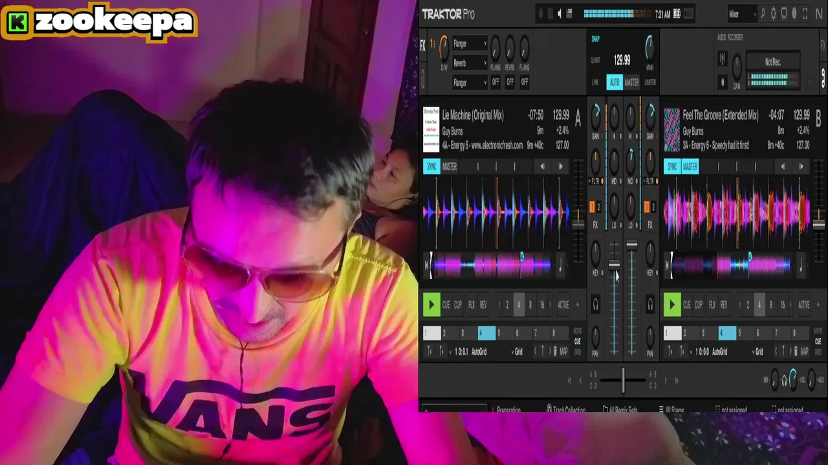Screen dimensions: 828x465
Task: Nudge Deck B tempo bend right arrow
Action: tap(801, 167)
